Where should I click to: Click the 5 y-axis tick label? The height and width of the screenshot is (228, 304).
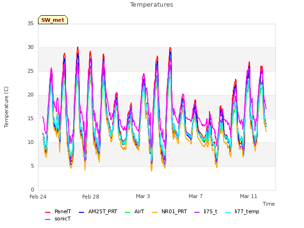32,166
